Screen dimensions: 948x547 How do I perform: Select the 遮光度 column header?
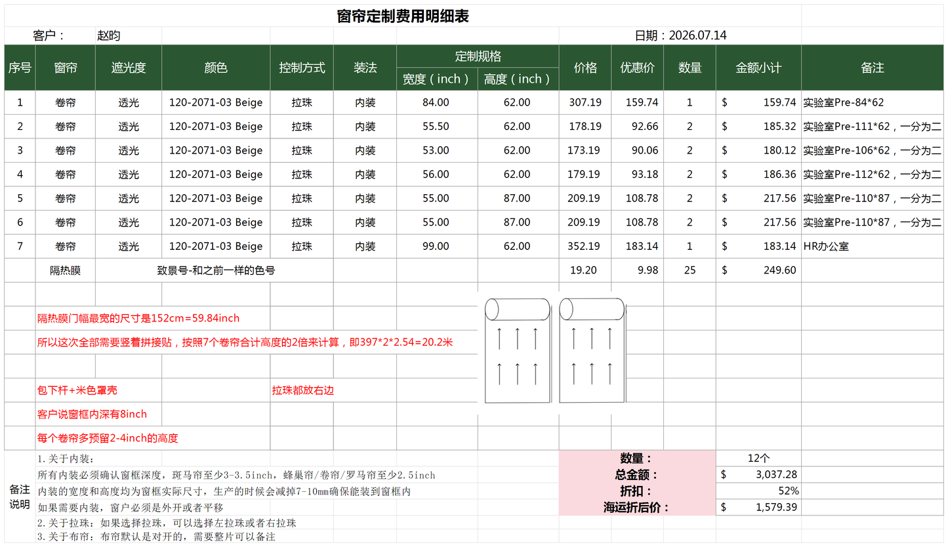click(x=129, y=68)
